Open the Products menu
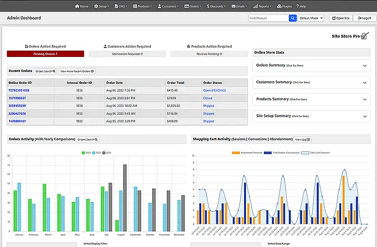 [x=142, y=6]
